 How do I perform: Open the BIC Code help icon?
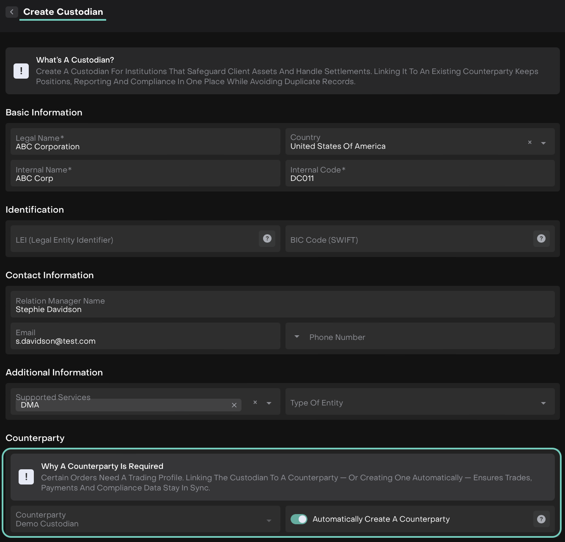pos(541,238)
